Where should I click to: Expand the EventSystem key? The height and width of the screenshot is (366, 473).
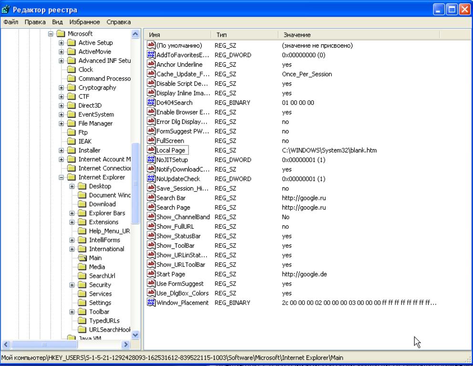(61, 114)
